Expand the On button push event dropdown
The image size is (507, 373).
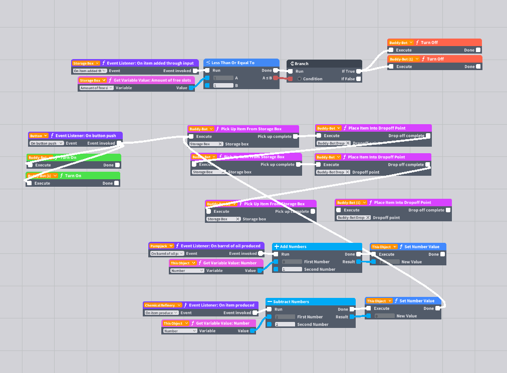46,143
